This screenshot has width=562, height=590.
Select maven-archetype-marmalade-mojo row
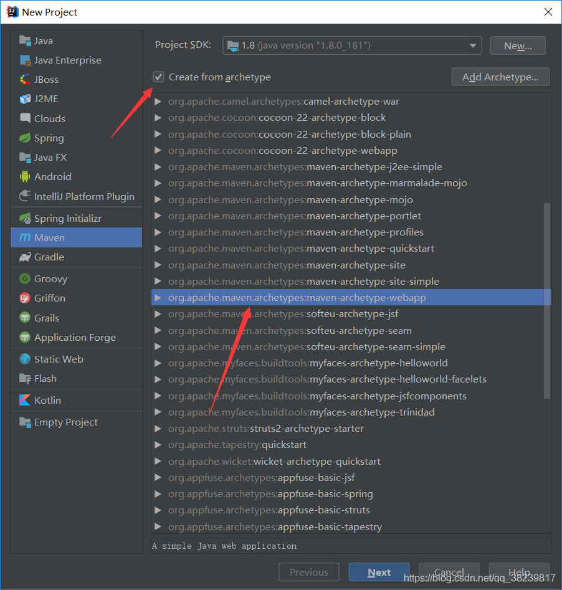351,183
